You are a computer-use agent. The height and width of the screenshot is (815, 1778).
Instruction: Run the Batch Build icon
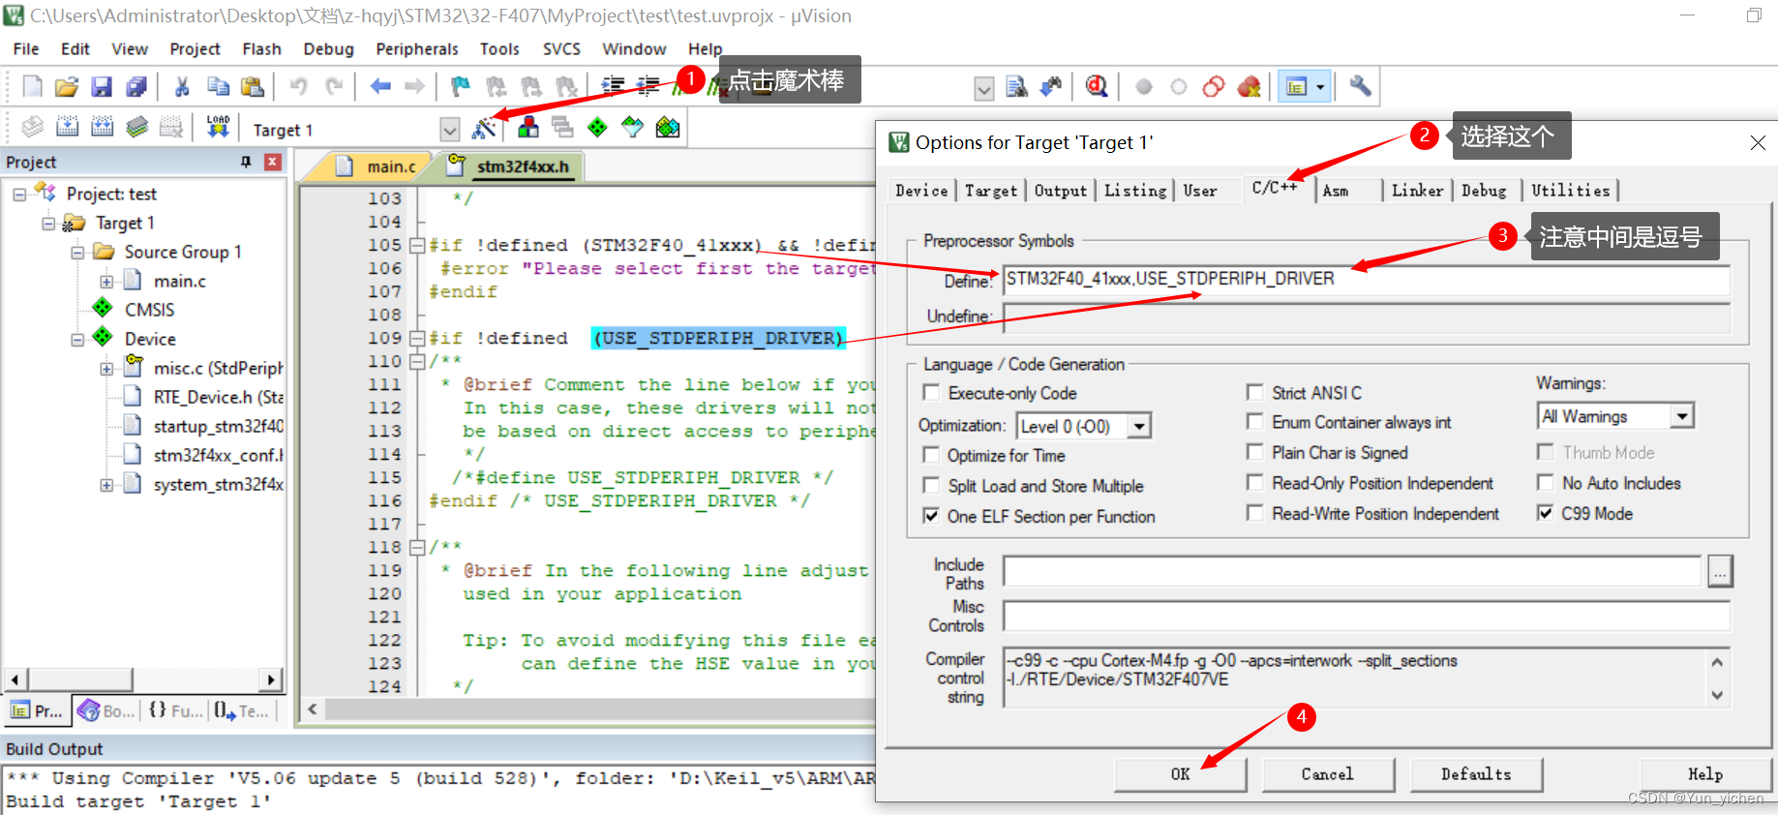136,127
